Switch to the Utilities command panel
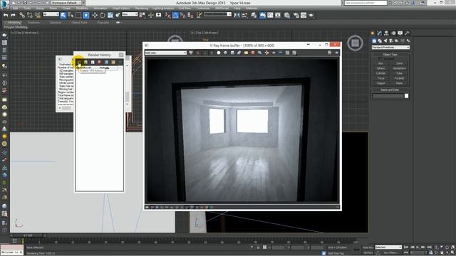The image size is (456, 256). (407, 33)
